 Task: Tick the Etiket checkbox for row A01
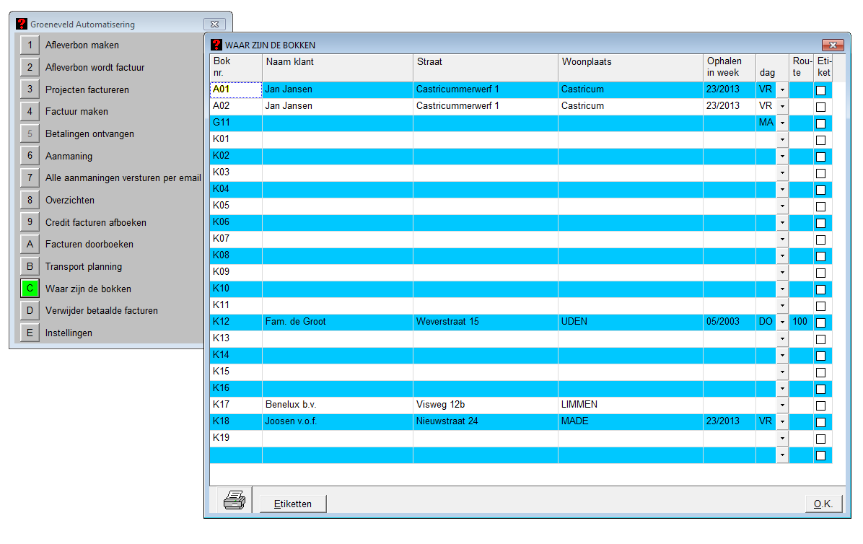[x=820, y=90]
